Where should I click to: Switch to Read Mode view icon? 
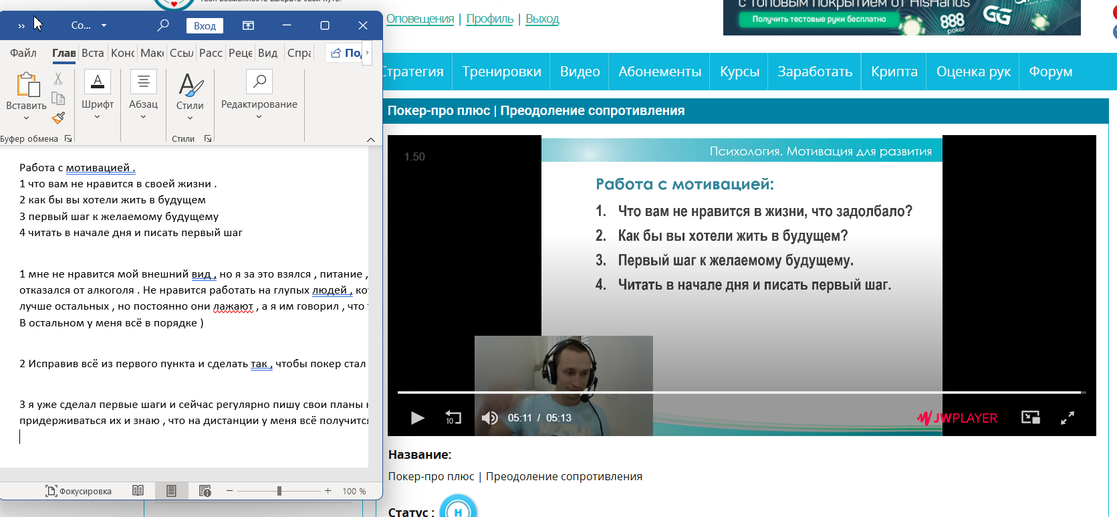click(138, 491)
